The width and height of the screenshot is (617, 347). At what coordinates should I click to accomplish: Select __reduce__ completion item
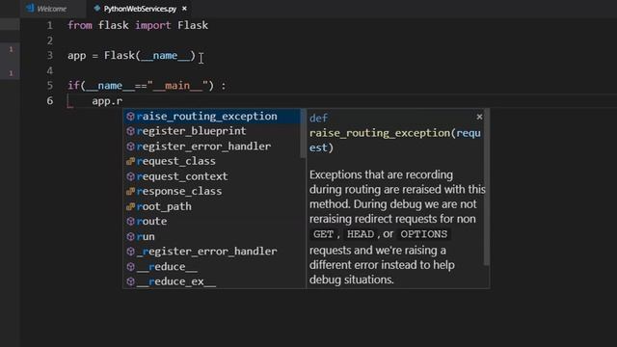[x=212, y=267]
